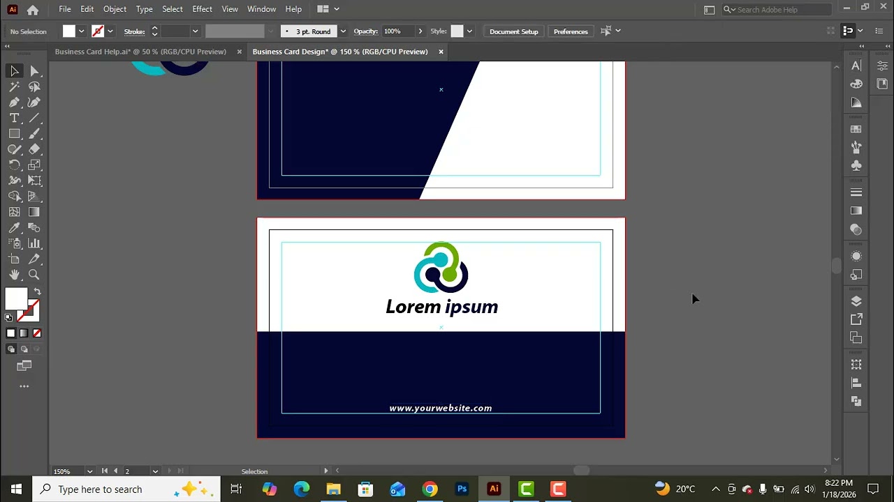Viewport: 894px width, 502px height.
Task: Select the Direct Selection tool
Action: pyautogui.click(x=34, y=71)
